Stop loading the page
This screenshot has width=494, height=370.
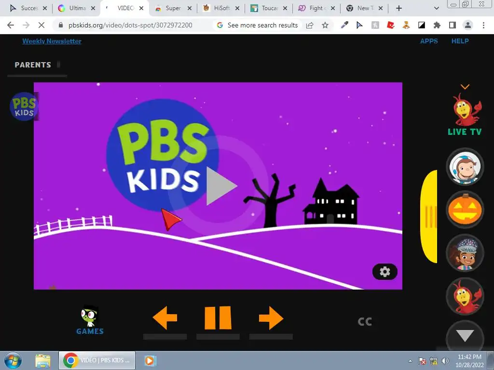[x=41, y=25]
